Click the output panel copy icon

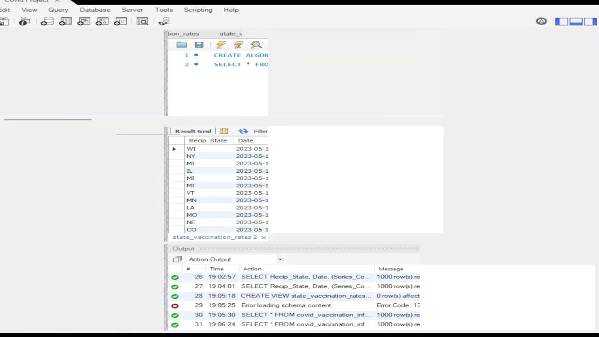click(177, 259)
